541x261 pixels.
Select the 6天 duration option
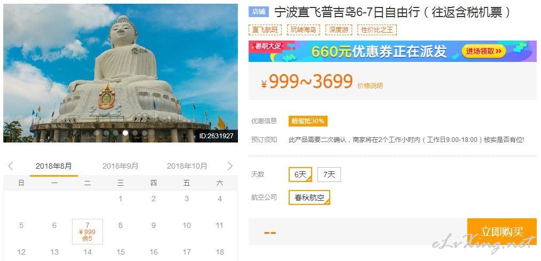click(300, 175)
